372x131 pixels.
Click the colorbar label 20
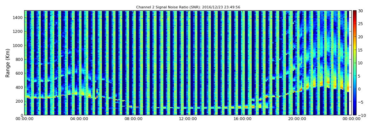361,37
